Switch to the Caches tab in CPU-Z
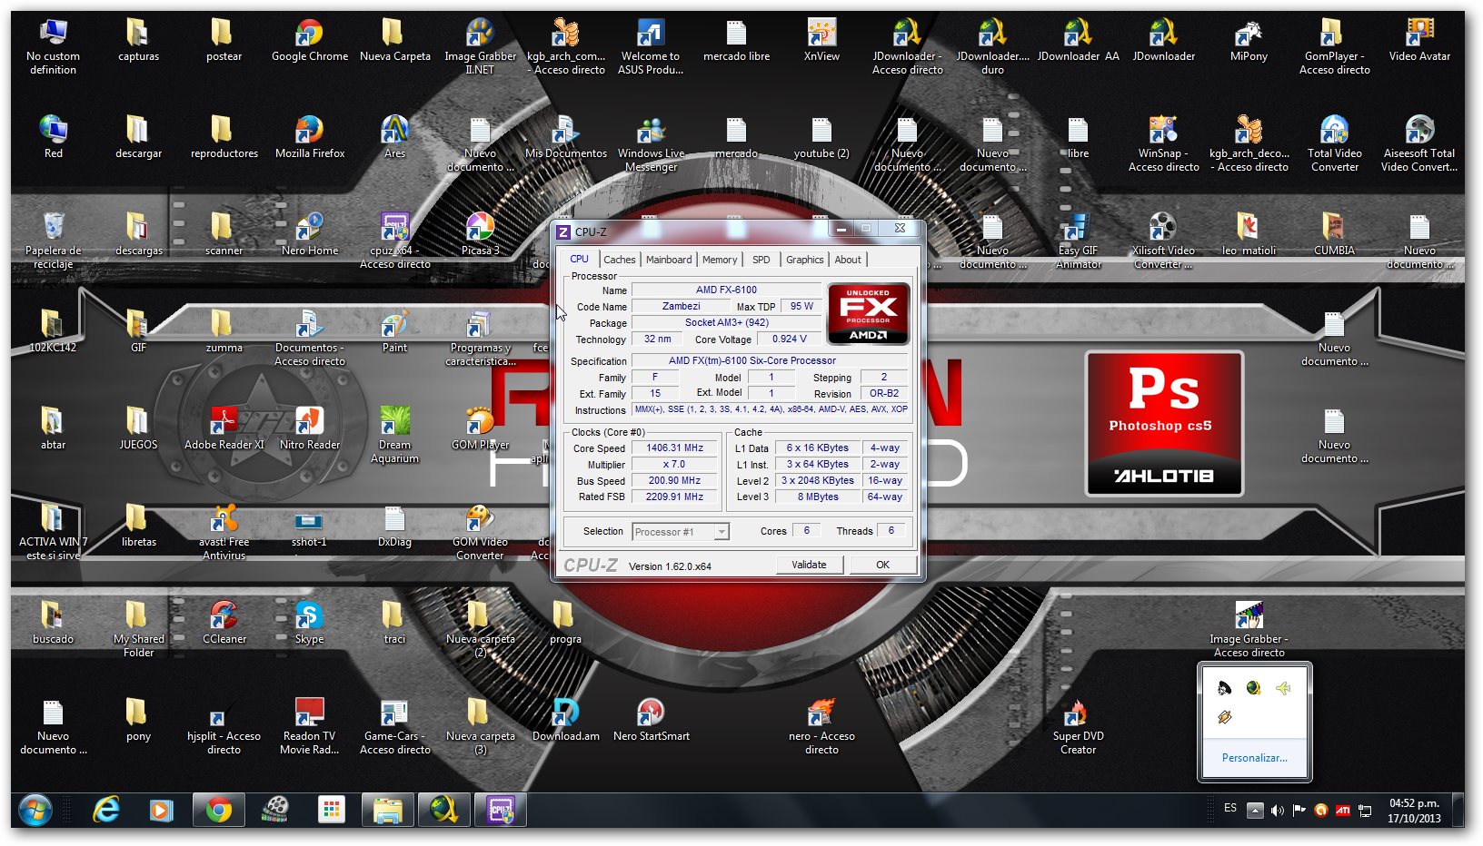The image size is (1483, 846). point(619,260)
